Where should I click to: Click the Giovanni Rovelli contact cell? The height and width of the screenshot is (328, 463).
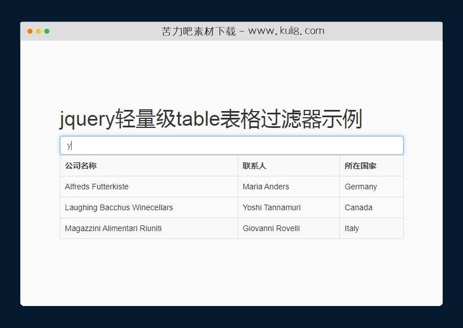(270, 228)
